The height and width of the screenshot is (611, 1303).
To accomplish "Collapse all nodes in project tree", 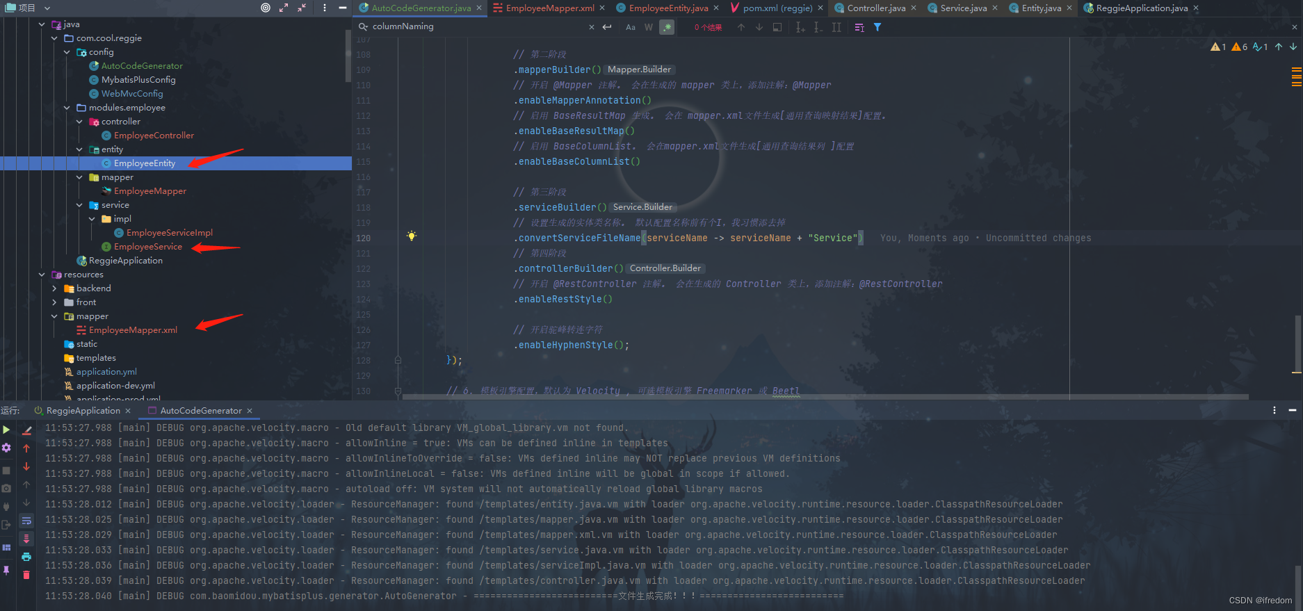I will [302, 8].
